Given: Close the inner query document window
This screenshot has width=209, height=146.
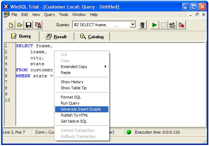Looking at the screenshot, I should (x=204, y=15).
